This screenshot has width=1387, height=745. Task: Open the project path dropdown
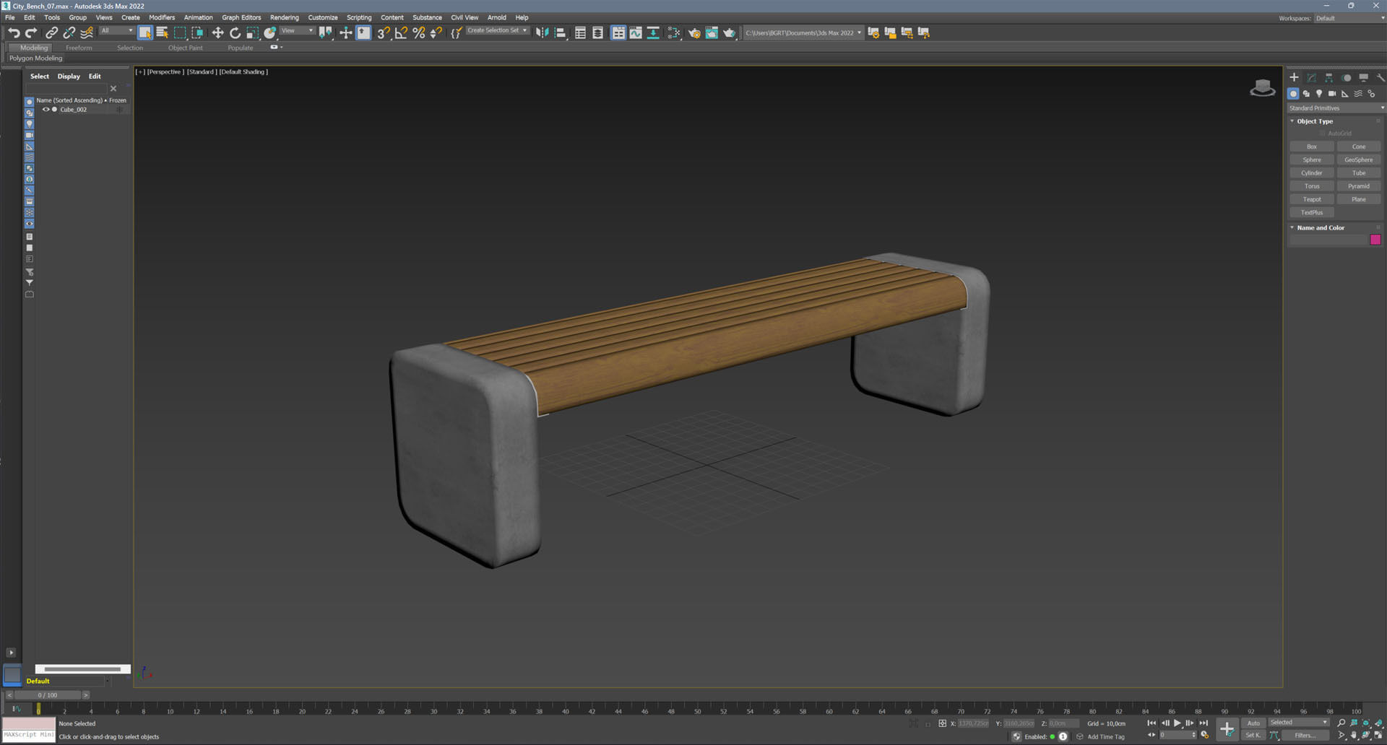[803, 32]
